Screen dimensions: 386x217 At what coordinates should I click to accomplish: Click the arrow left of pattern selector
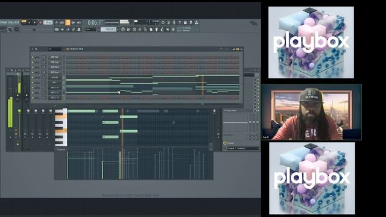[x=99, y=30]
